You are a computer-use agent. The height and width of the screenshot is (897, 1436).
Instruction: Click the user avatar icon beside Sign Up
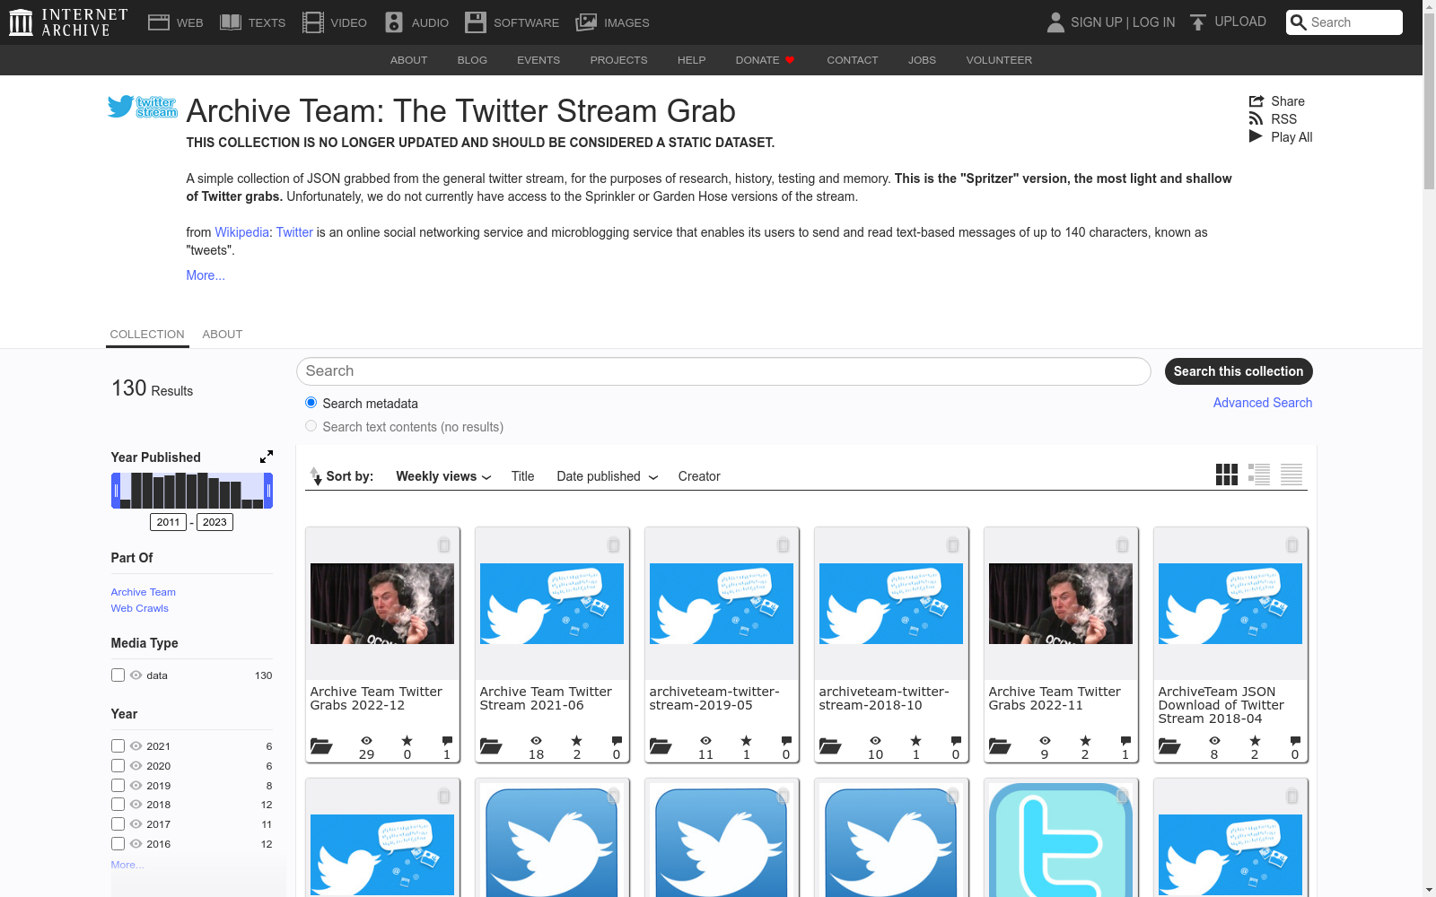pos(1055,22)
